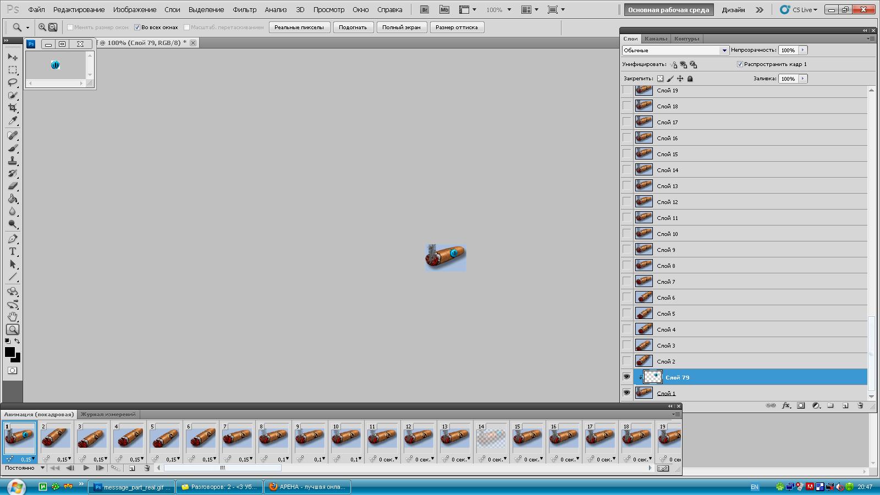Switch to the Журнал измерений tab

[x=108, y=414]
